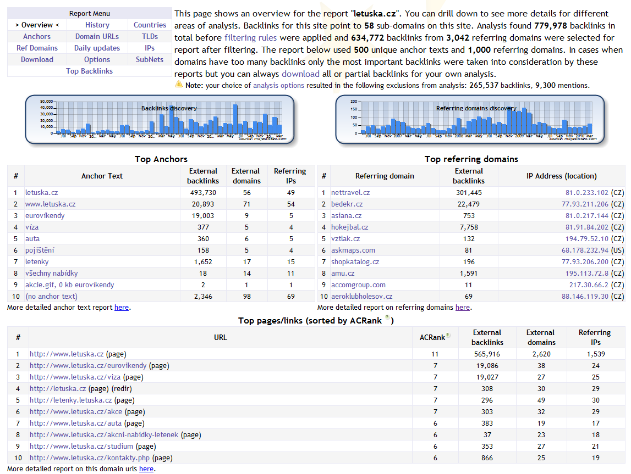This screenshot has width=631, height=474.
Task: Click the 'pojištění' anchor text link
Action: 40,250
